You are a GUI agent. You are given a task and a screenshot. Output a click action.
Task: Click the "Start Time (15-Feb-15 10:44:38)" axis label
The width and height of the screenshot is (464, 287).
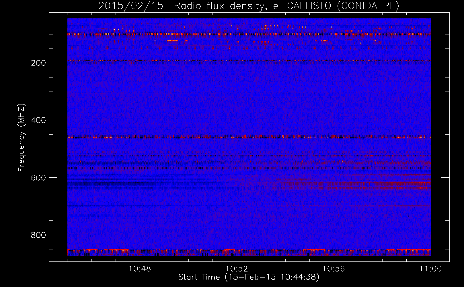point(249,277)
